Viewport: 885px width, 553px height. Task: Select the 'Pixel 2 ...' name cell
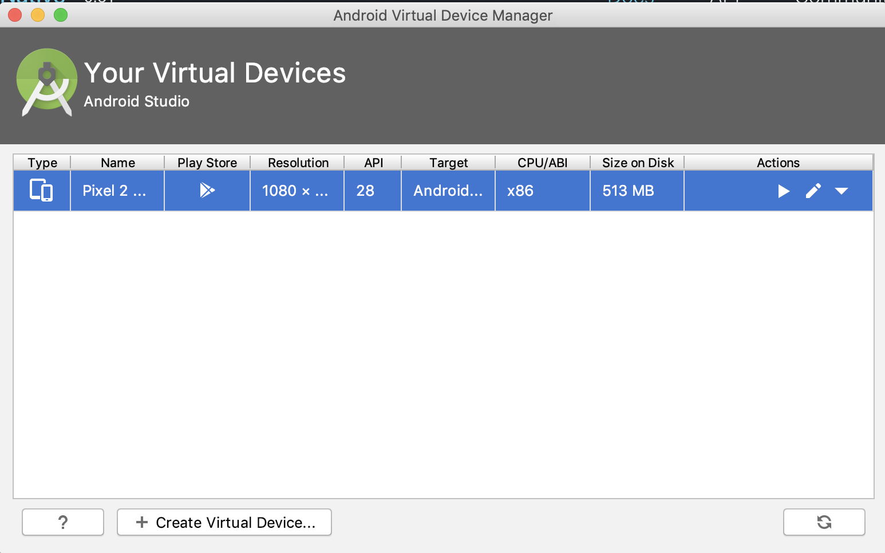[x=117, y=191]
